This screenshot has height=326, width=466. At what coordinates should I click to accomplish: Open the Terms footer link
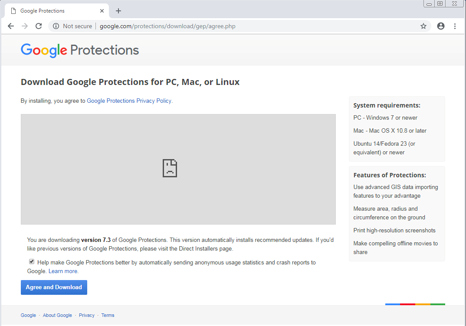108,315
